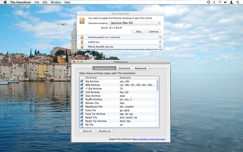Click the donation link on home page
The image size is (243, 152).
(x=149, y=139)
